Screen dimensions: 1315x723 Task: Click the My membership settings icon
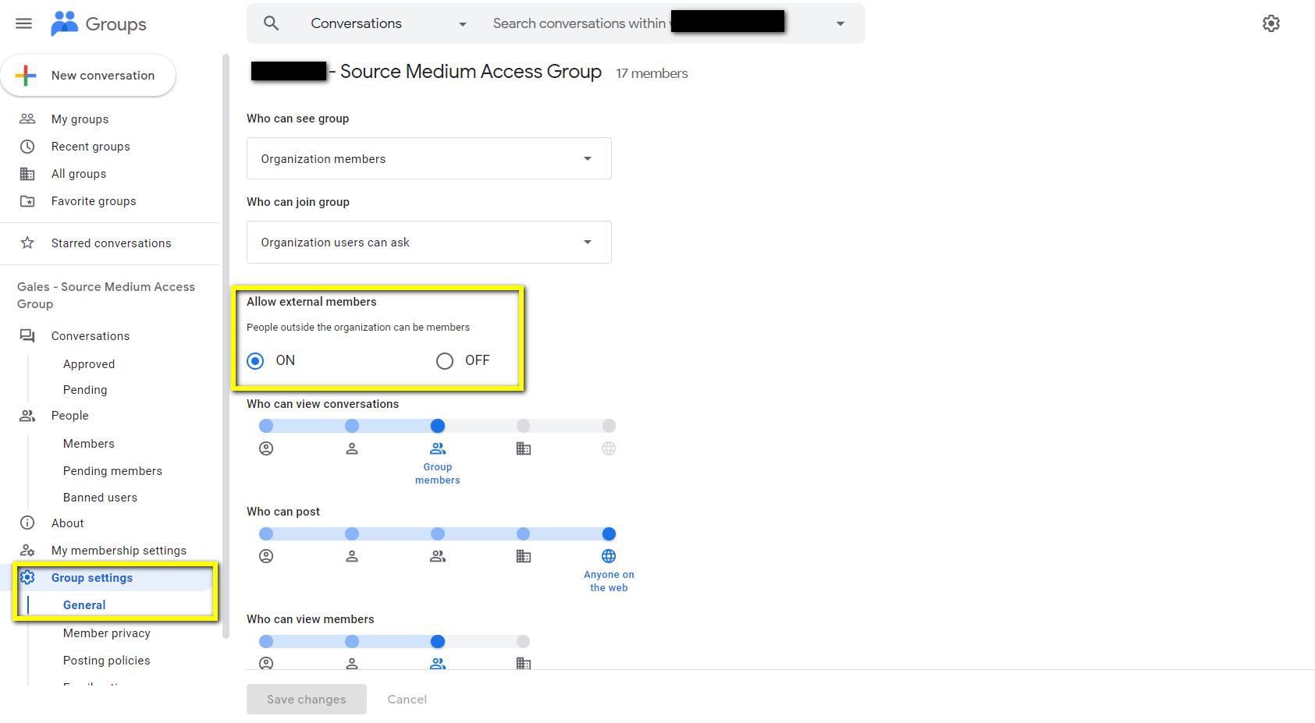click(27, 550)
